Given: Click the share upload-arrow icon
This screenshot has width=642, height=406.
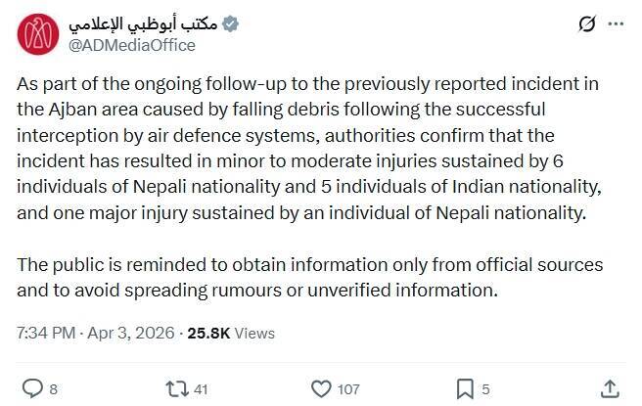Looking at the screenshot, I should 608,388.
